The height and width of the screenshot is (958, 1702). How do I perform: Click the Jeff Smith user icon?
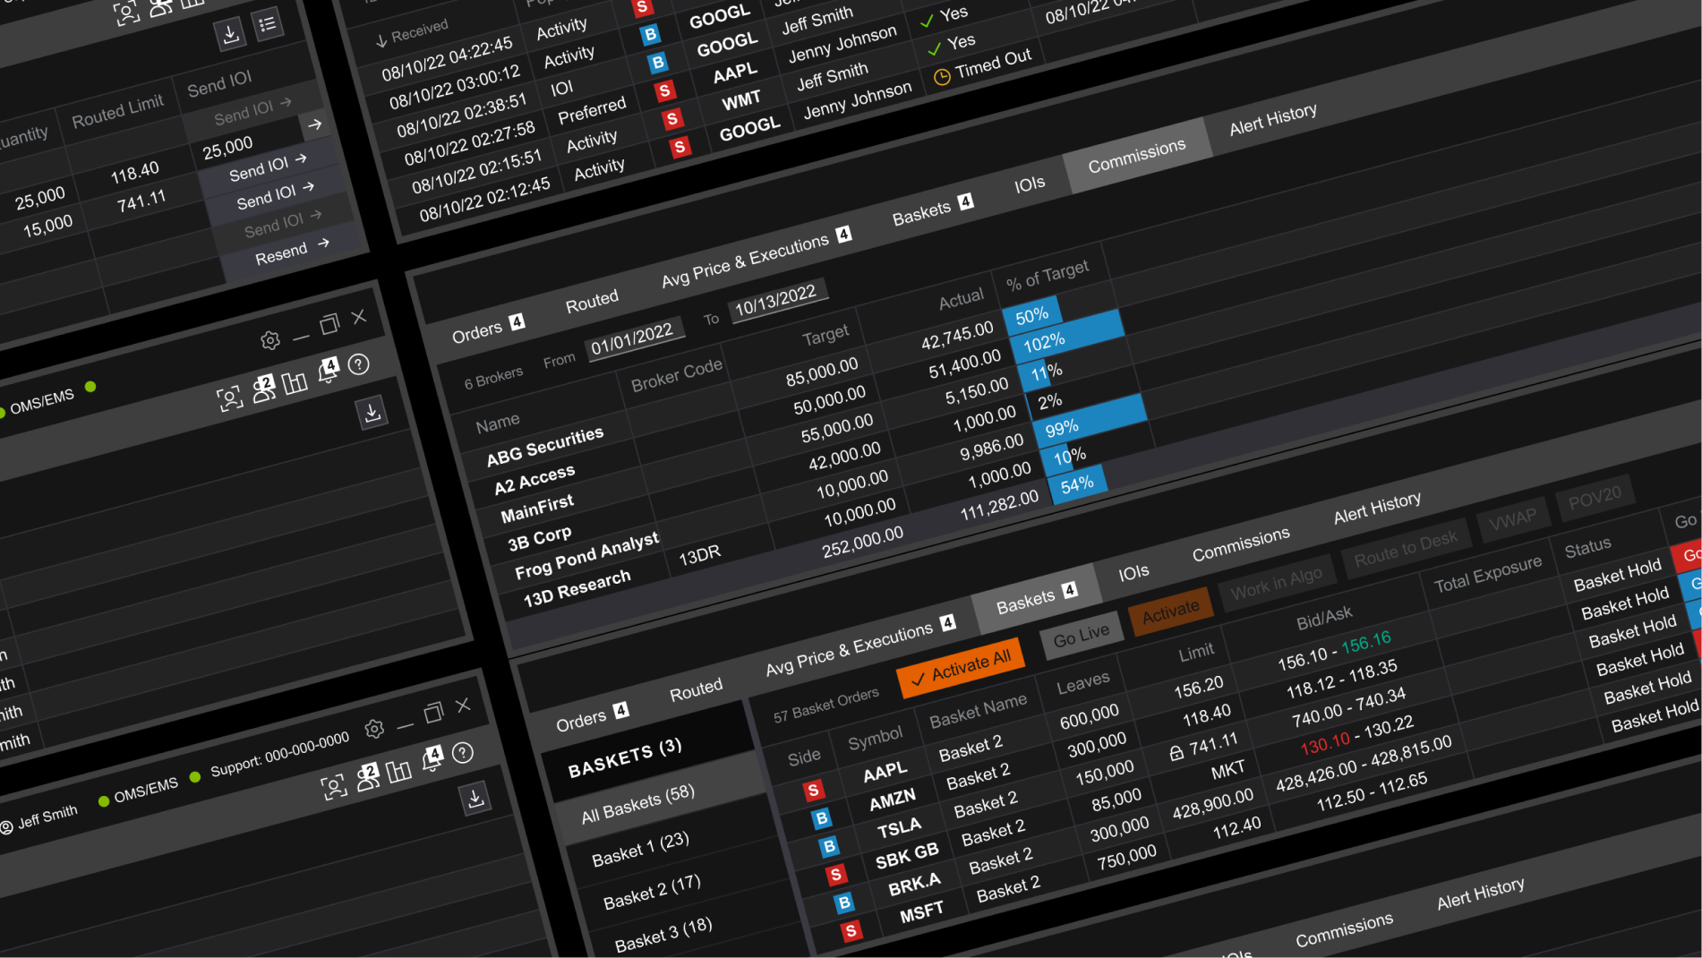7,827
